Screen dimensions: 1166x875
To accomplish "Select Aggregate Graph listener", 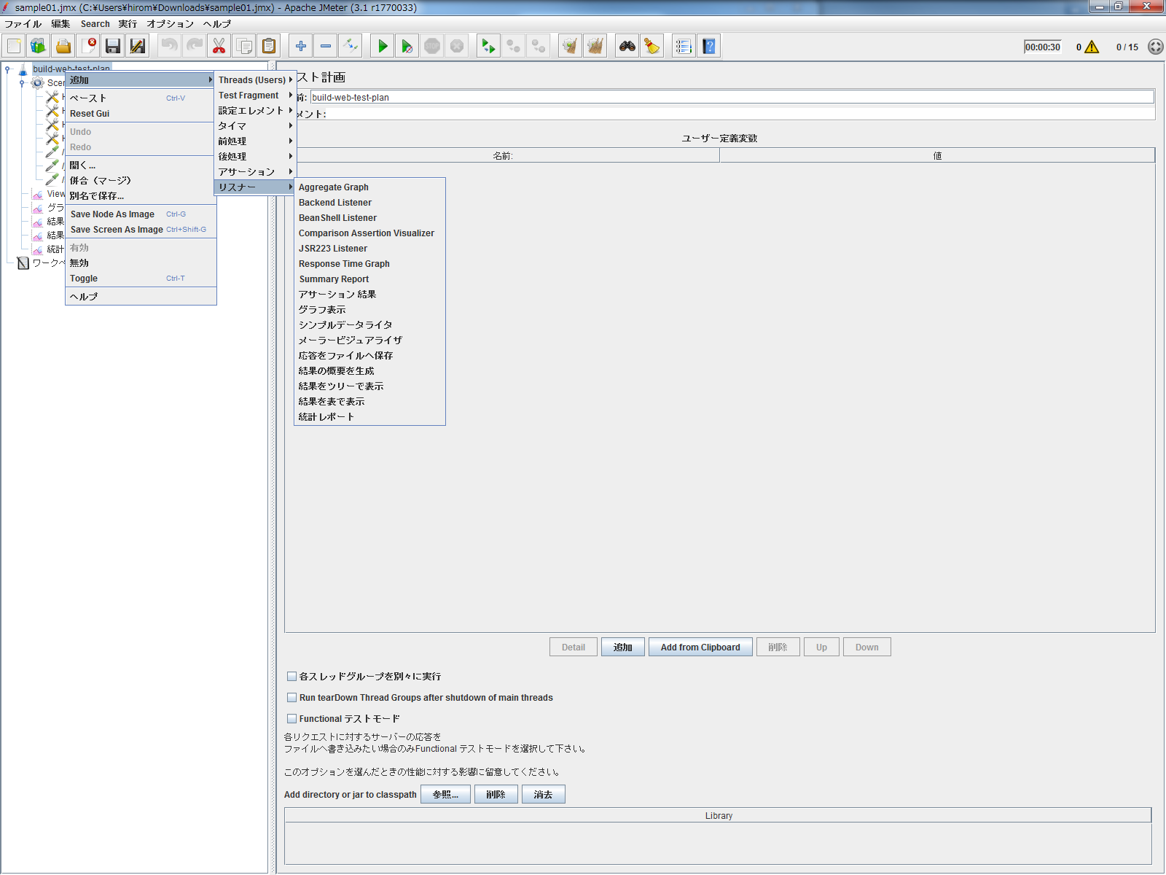I will (x=369, y=187).
